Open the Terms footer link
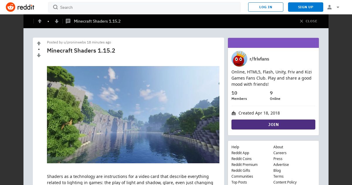This screenshot has width=352, height=185. click(x=278, y=176)
